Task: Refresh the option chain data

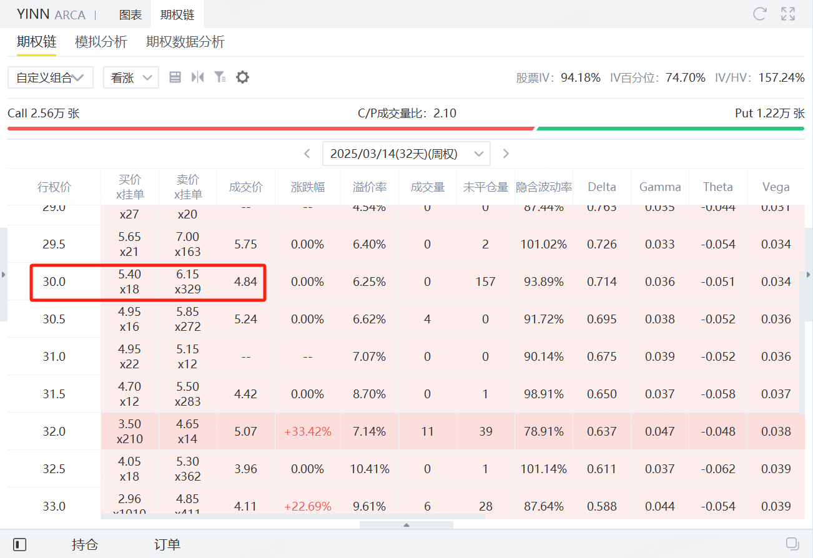Action: pyautogui.click(x=760, y=14)
